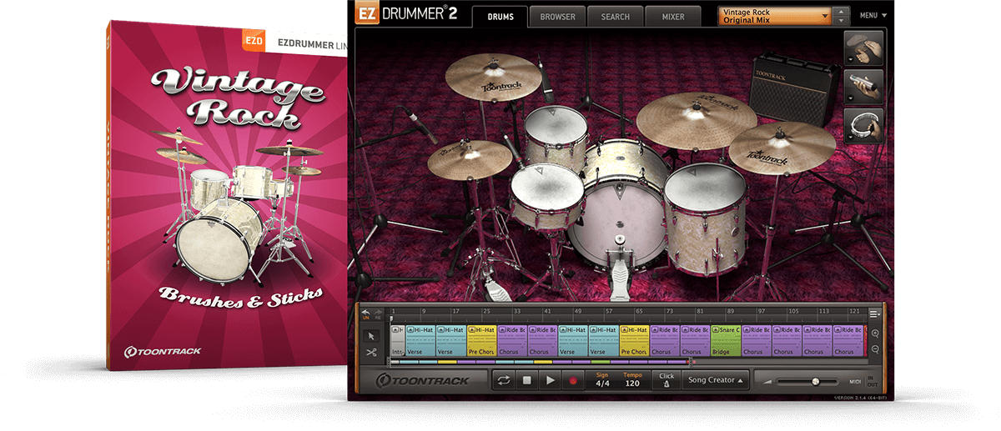Screen dimensions: 1001x431
Task: Open the MENU dropdown
Action: pos(873,16)
